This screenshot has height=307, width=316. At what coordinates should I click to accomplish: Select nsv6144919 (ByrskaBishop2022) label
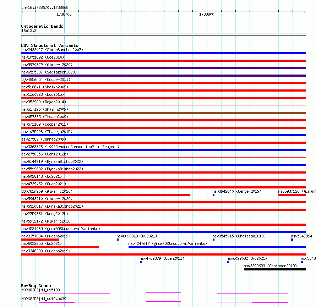(x=52, y=161)
